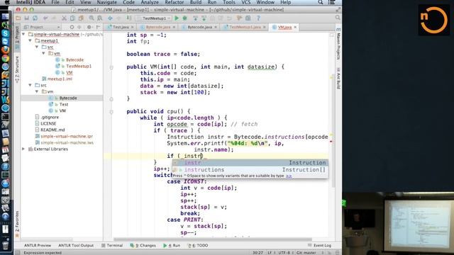This screenshot has width=454, height=255.
Task: Collapse the src folder under meetup1
Action: (37, 47)
